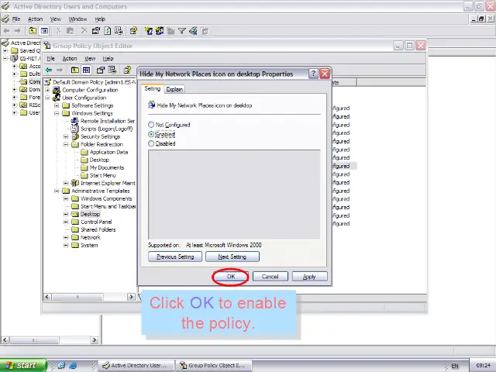
Task: Click OK to enable the policy
Action: tap(231, 277)
